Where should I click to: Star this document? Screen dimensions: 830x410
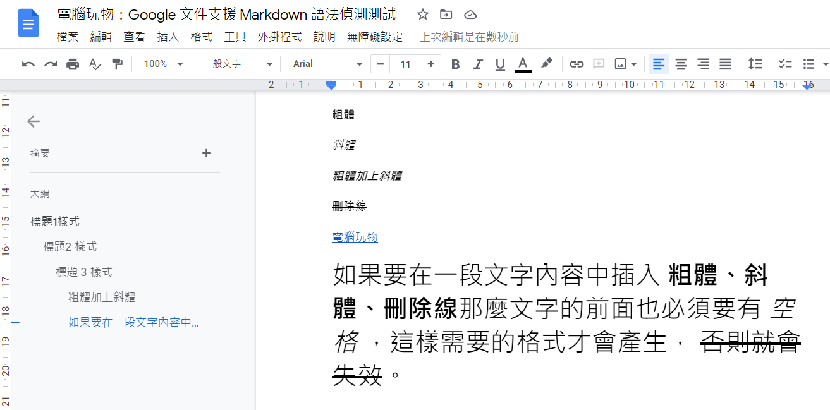point(423,15)
